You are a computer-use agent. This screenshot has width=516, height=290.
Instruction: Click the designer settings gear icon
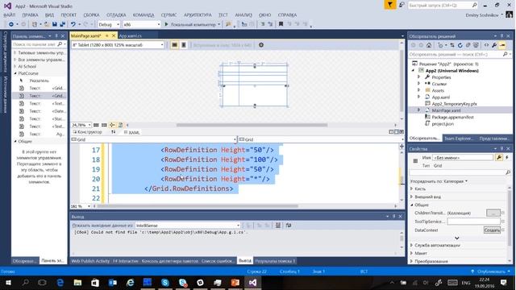(261, 45)
